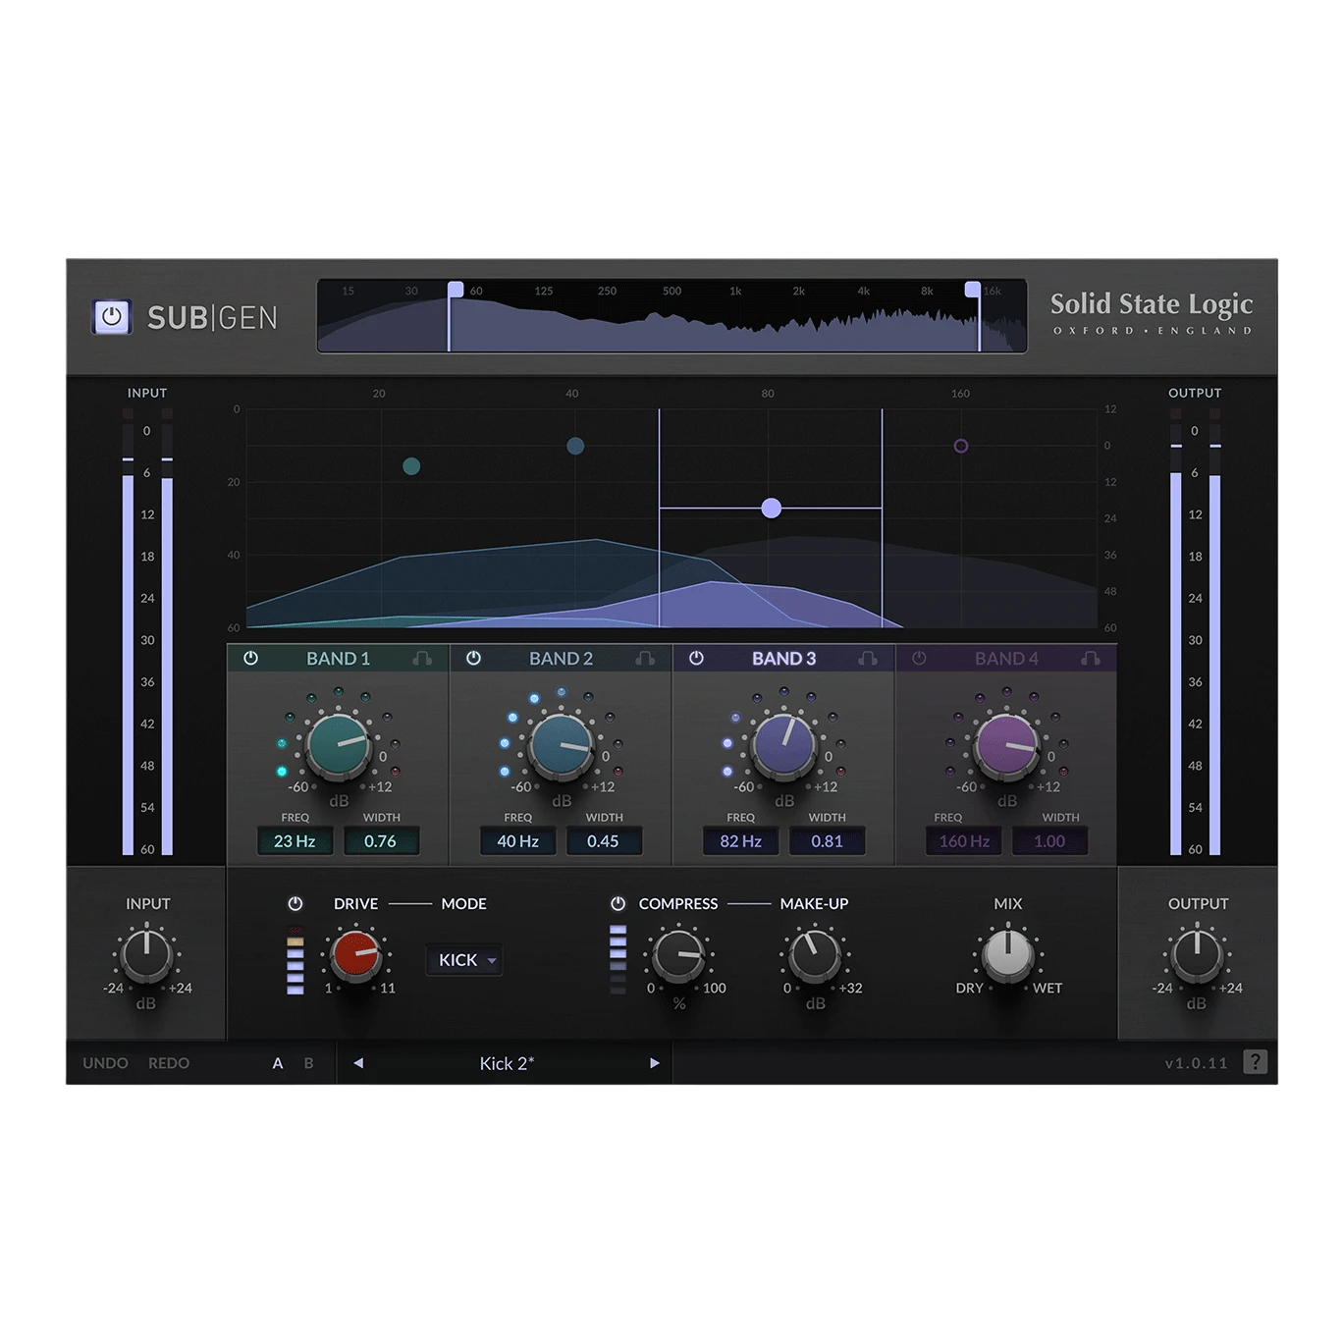
Task: Enable Band 4 power icon
Action: pyautogui.click(x=919, y=659)
